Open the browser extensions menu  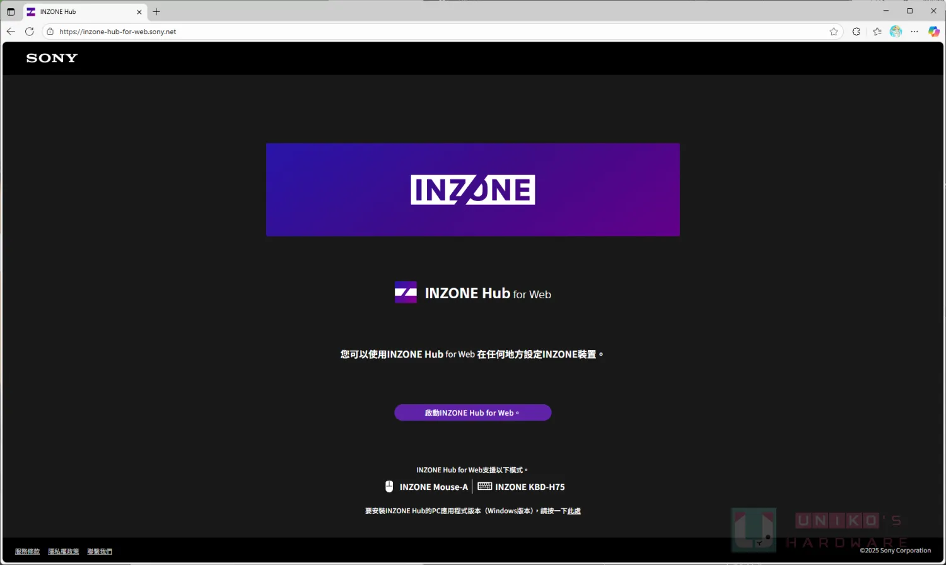pyautogui.click(x=856, y=32)
